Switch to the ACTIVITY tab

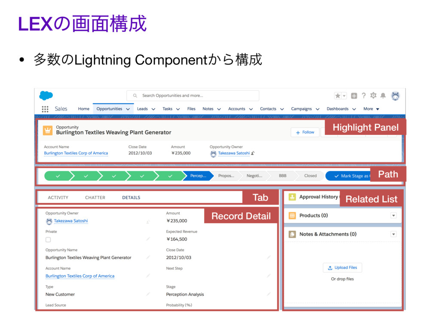58,198
